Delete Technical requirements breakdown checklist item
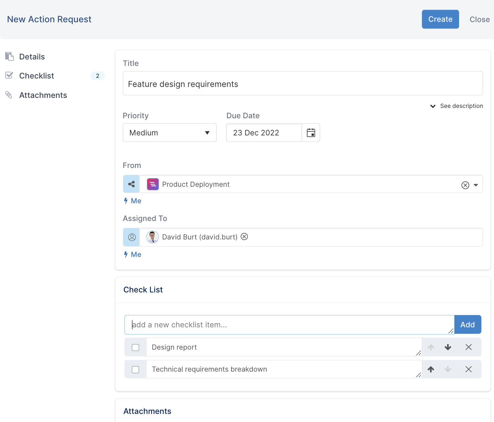Image resolution: width=494 pixels, height=422 pixels. (x=468, y=369)
